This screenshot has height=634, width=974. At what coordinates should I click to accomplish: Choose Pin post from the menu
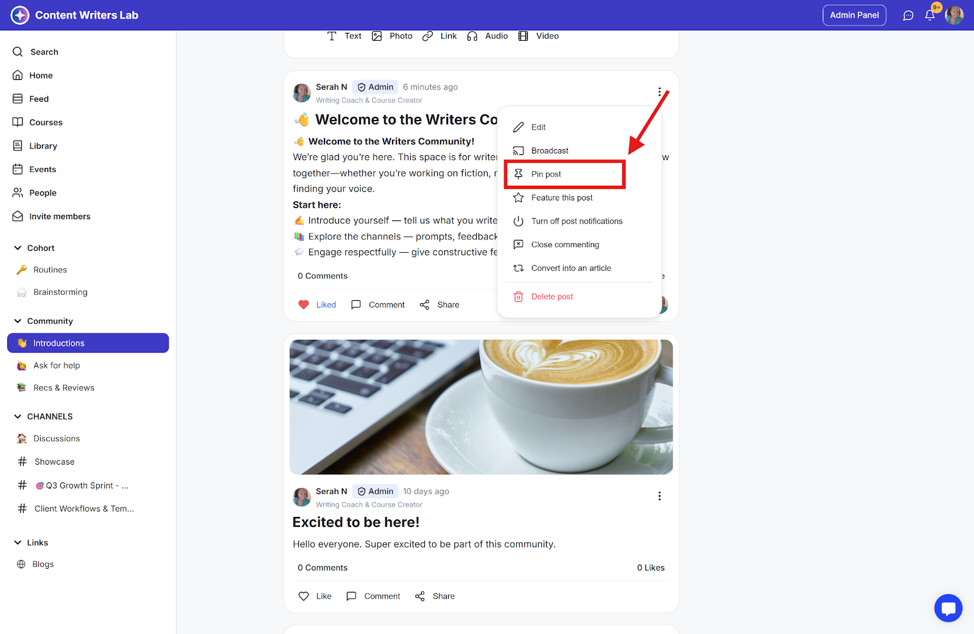[565, 174]
